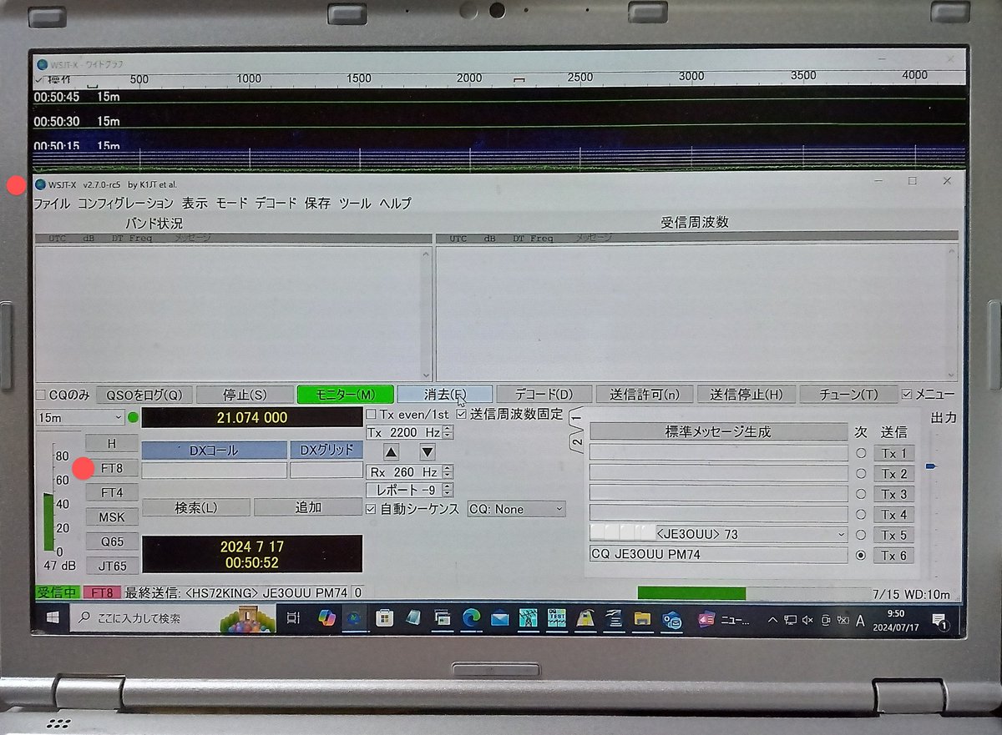Select the FT8 mode button

[112, 468]
